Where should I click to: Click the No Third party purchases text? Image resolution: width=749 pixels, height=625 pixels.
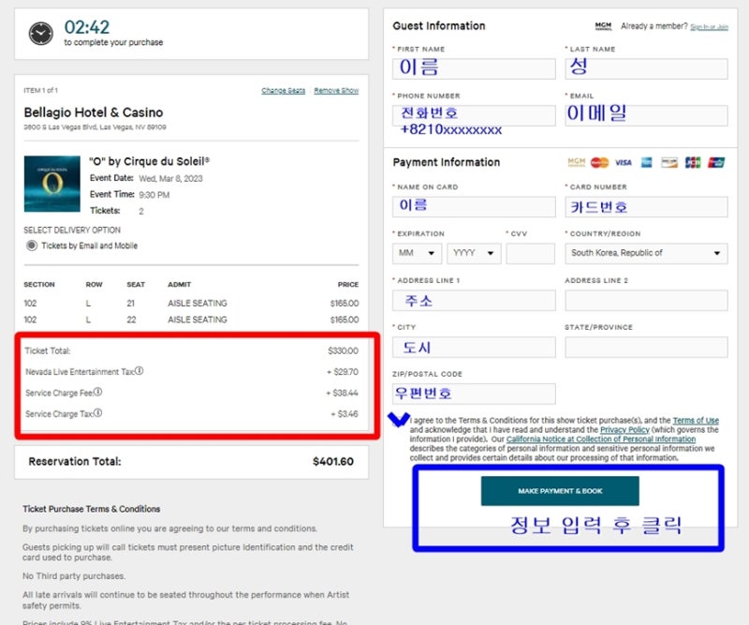pyautogui.click(x=74, y=575)
